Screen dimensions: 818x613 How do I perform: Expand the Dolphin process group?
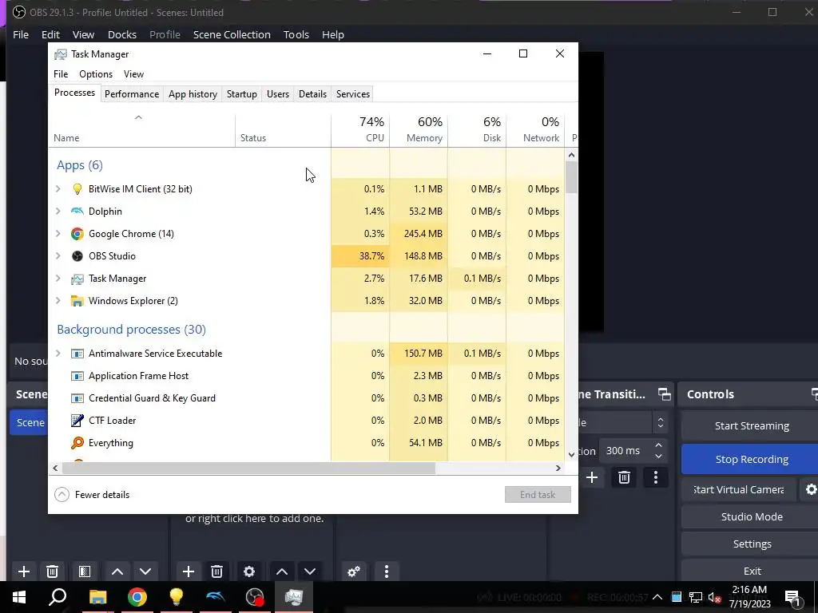[58, 211]
